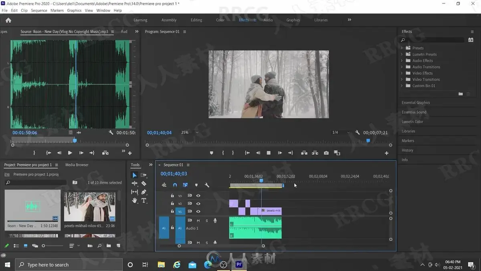
Task: Stop playback in Program monitor
Action: pyautogui.click(x=269, y=153)
